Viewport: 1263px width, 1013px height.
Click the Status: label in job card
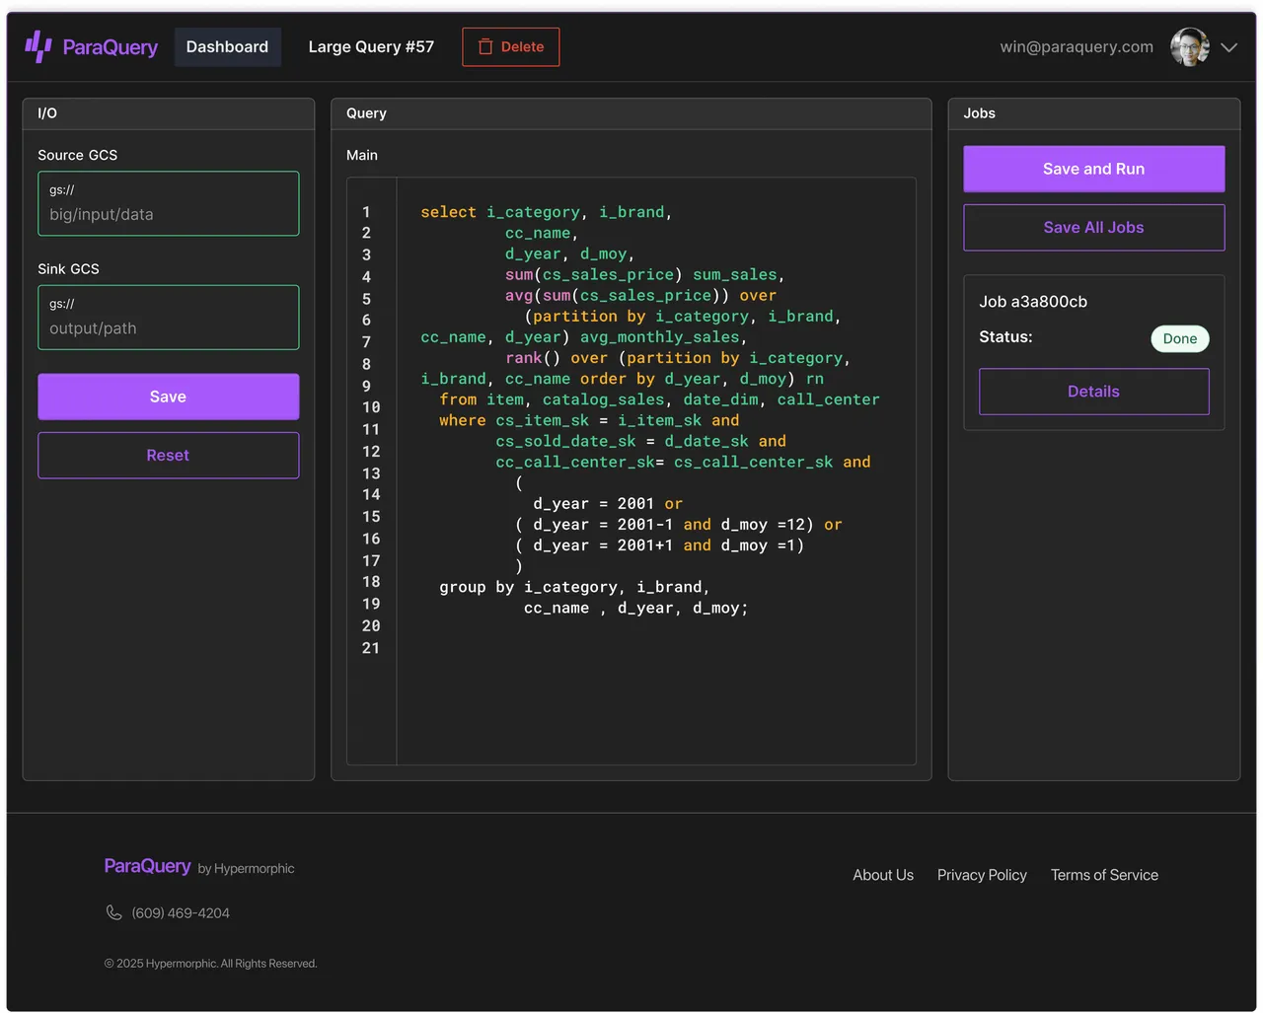[x=1005, y=337]
